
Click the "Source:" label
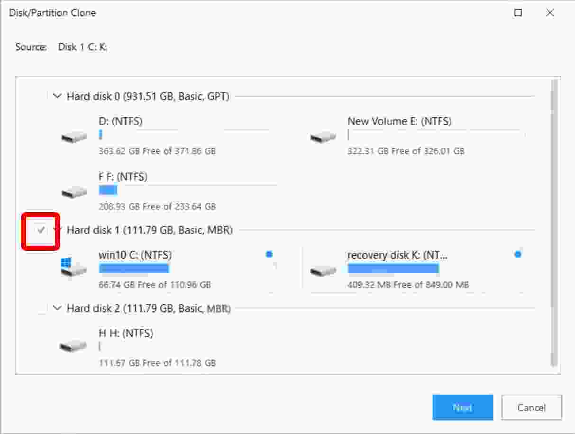tap(31, 47)
